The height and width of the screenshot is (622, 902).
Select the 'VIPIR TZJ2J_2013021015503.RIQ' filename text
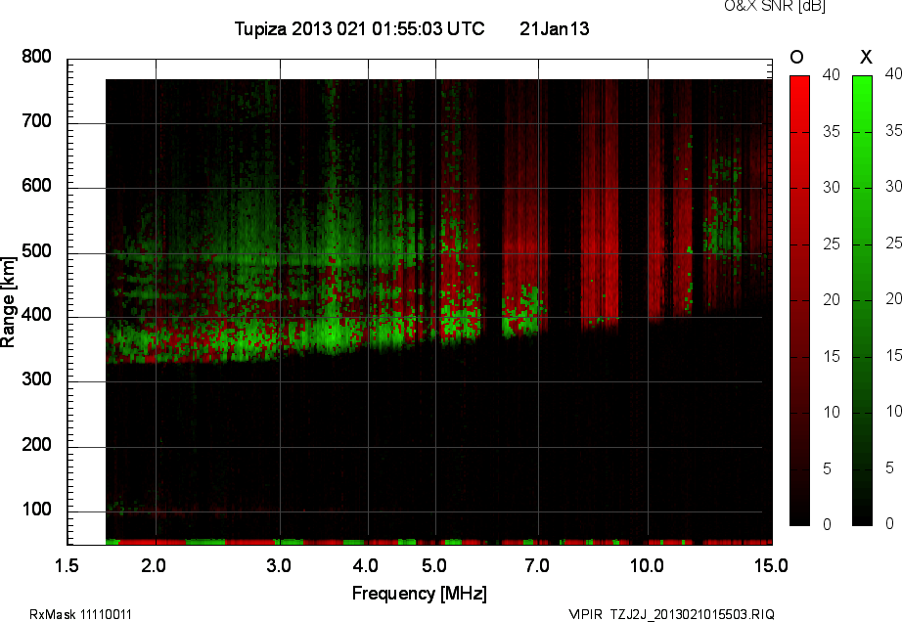click(671, 614)
